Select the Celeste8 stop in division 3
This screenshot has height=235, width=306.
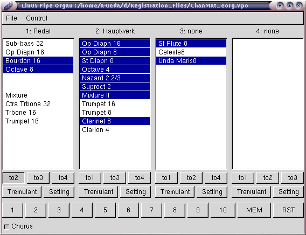[x=191, y=52]
